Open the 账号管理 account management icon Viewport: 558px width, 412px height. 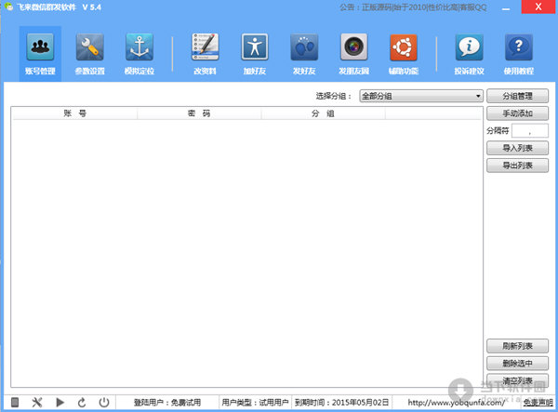(x=40, y=53)
